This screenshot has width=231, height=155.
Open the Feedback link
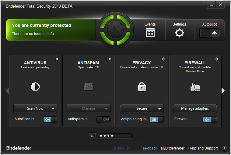coord(149,148)
